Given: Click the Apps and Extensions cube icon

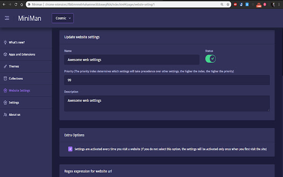Looking at the screenshot, I should pyautogui.click(x=5, y=54).
